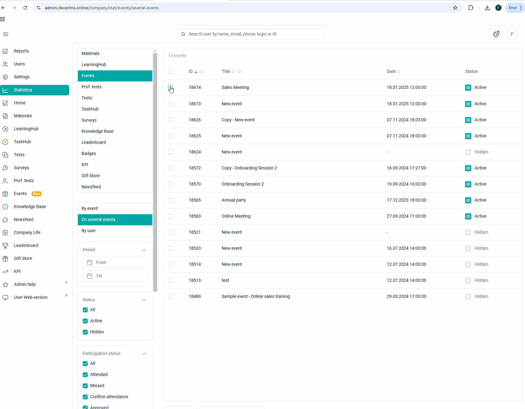
Task: Open the Events statistics category
Action: coord(115,76)
